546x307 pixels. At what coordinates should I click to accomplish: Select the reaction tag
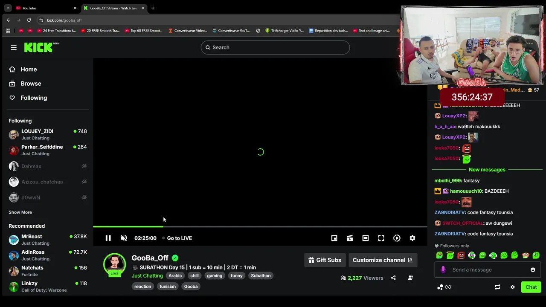[x=142, y=287]
